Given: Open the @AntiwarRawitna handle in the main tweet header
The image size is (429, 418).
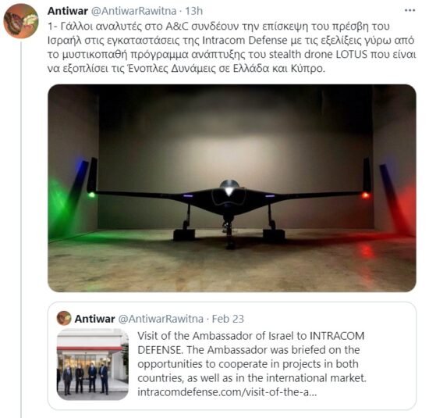Looking at the screenshot, I should click(133, 11).
